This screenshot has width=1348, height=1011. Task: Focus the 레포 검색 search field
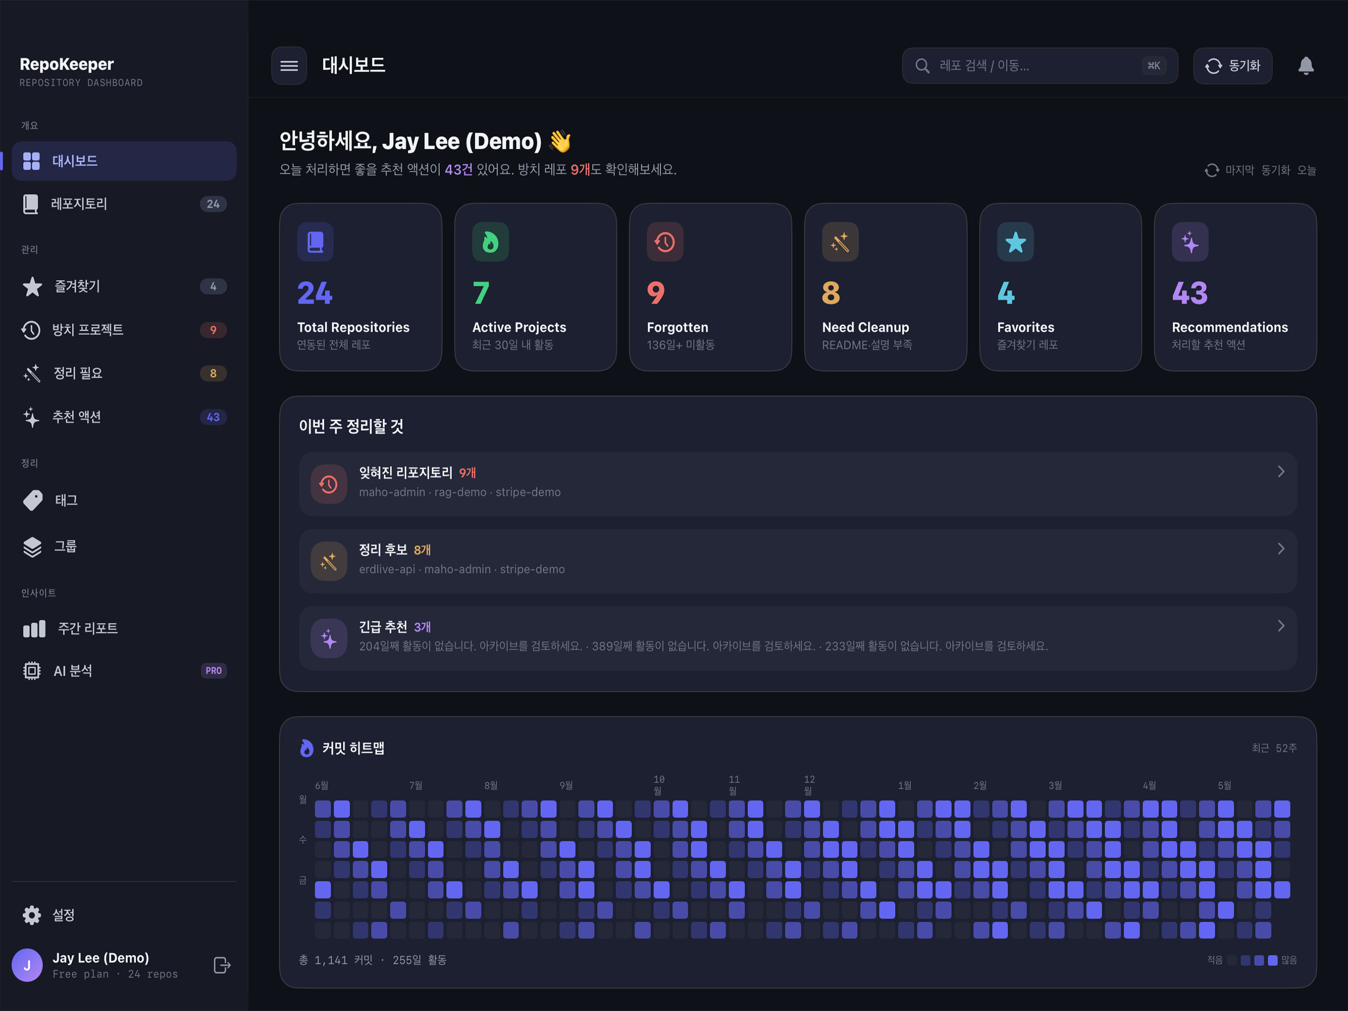[x=1039, y=66]
